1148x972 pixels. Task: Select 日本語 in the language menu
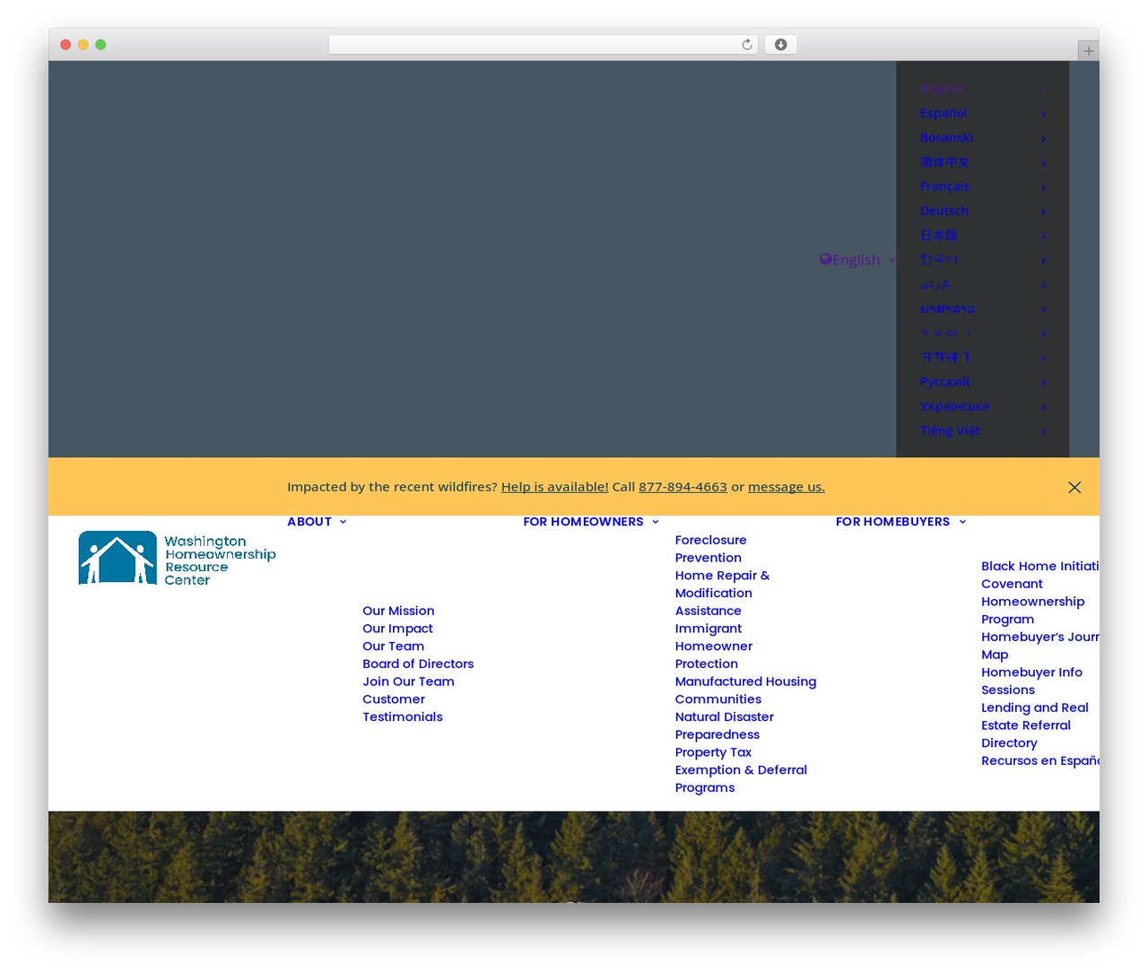[938, 235]
